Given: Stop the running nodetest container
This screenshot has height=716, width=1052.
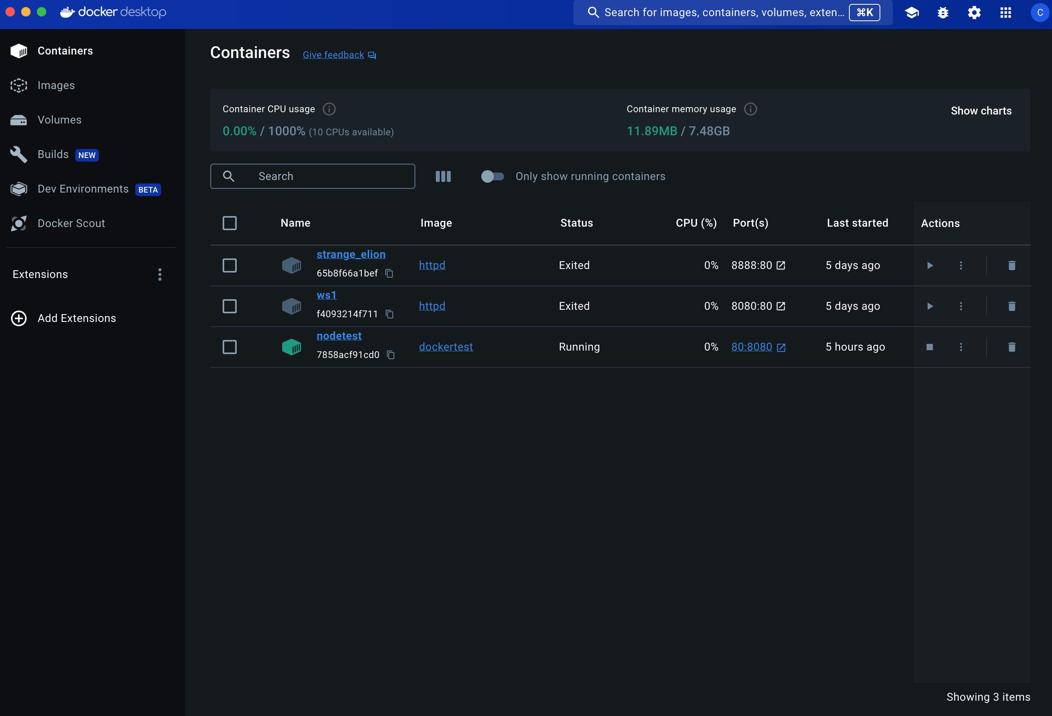Looking at the screenshot, I should click(930, 347).
